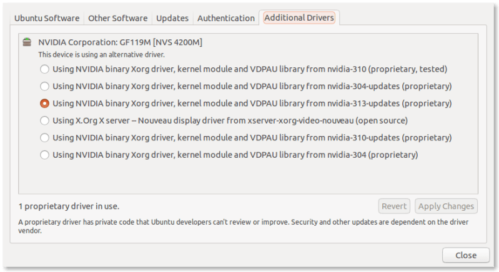Open the Other Software tab
The width and height of the screenshot is (499, 272).
pyautogui.click(x=118, y=18)
